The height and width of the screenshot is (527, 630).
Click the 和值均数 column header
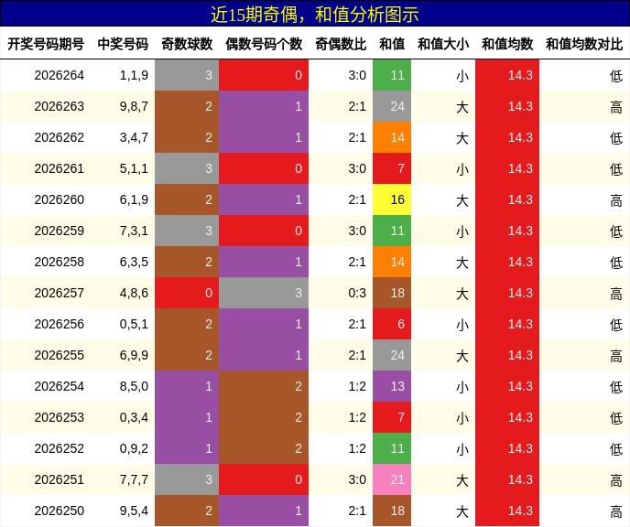tap(507, 44)
